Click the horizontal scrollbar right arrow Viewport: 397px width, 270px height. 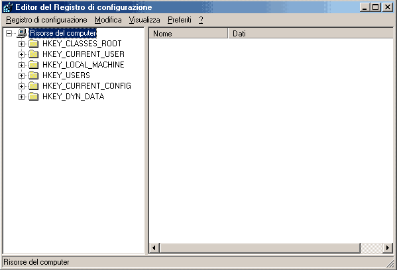pyautogui.click(x=388, y=247)
